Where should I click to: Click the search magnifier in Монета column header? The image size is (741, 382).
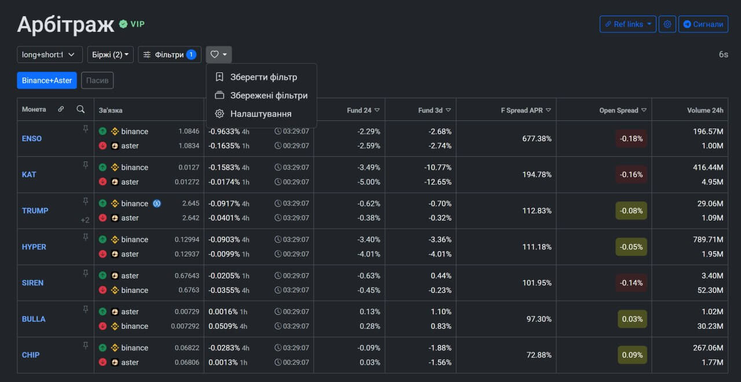[x=81, y=109]
